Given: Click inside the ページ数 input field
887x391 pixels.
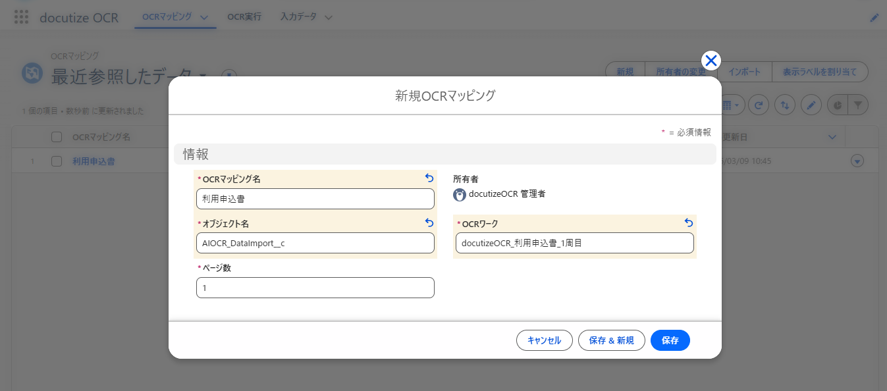Looking at the screenshot, I should coord(315,288).
